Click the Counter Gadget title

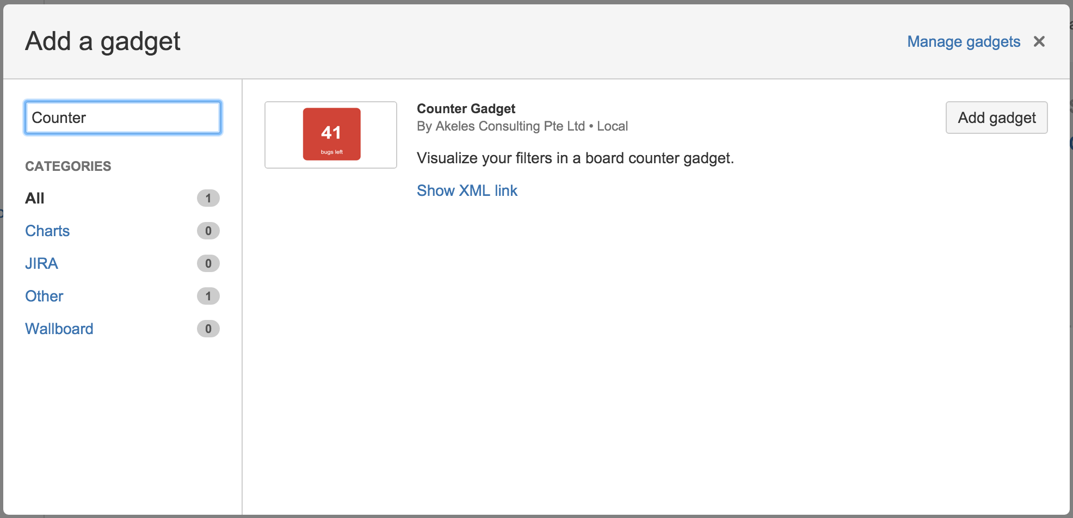click(x=466, y=108)
